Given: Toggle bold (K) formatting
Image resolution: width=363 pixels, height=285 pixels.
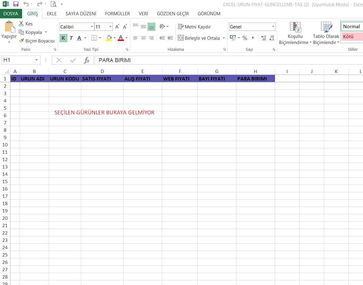Looking at the screenshot, I should 63,38.
